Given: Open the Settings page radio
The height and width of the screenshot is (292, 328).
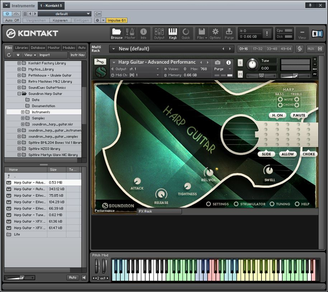Looking at the screenshot, I should (x=208, y=204).
